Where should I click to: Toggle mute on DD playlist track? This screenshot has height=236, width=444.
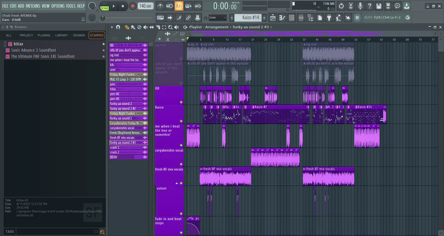click(181, 102)
